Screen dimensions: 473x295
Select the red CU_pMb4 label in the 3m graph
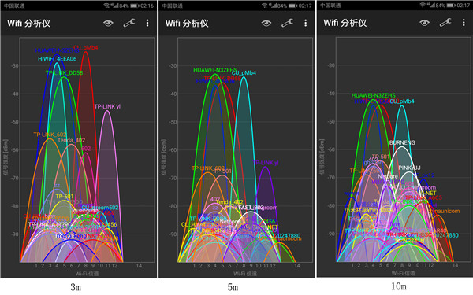(x=86, y=47)
